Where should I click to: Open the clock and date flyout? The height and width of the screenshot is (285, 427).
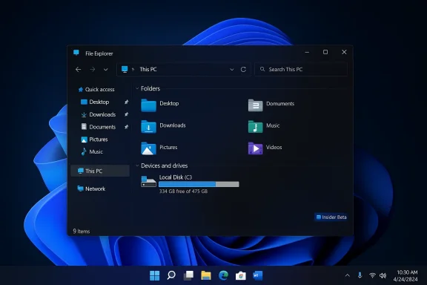(x=406, y=276)
